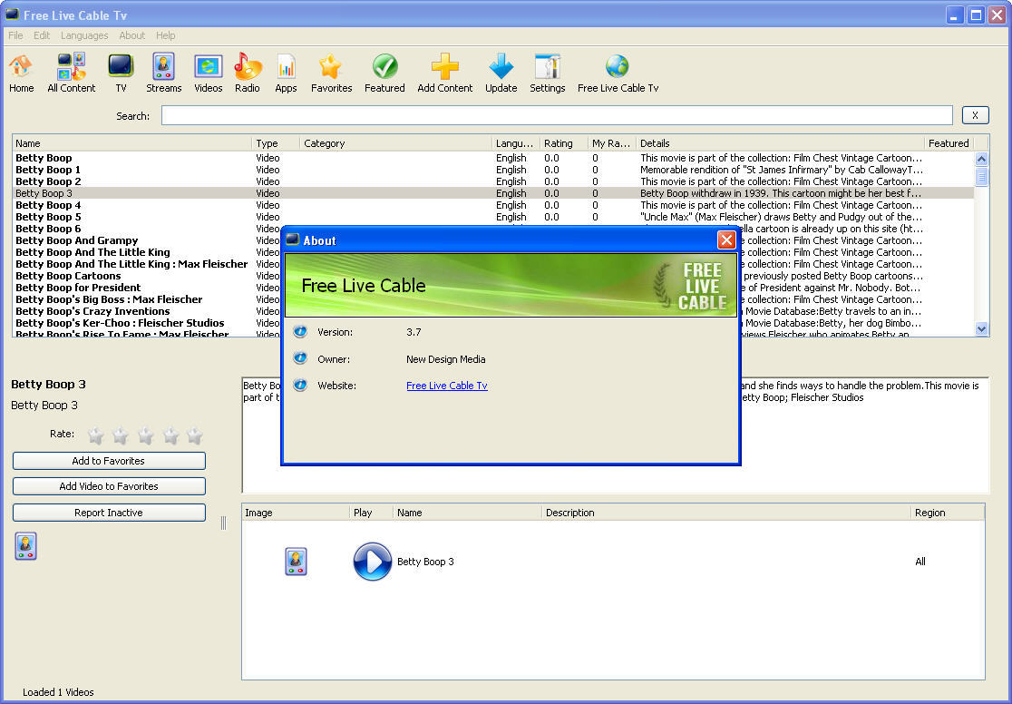The width and height of the screenshot is (1012, 704).
Task: Open the Featured content section
Action: pos(384,73)
